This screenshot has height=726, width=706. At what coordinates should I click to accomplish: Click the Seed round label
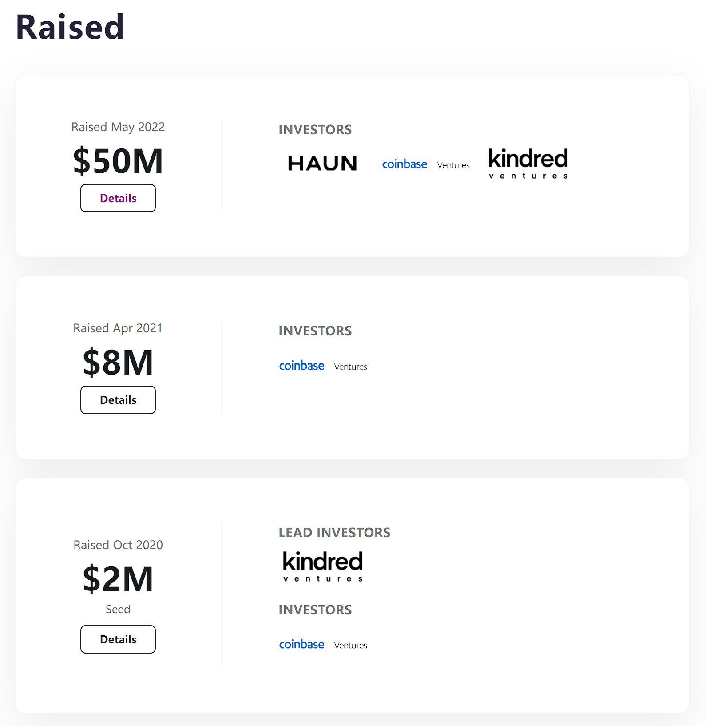pos(118,609)
